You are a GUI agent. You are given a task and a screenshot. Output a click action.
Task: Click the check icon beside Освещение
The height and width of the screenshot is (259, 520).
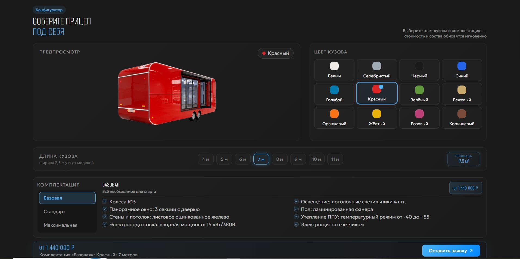[296, 201]
